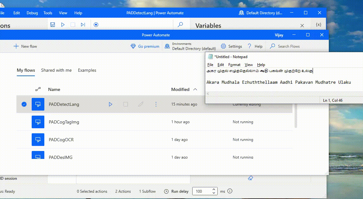Open designer Debug menu
Viewport: 363px width, 199px height.
[32, 13]
